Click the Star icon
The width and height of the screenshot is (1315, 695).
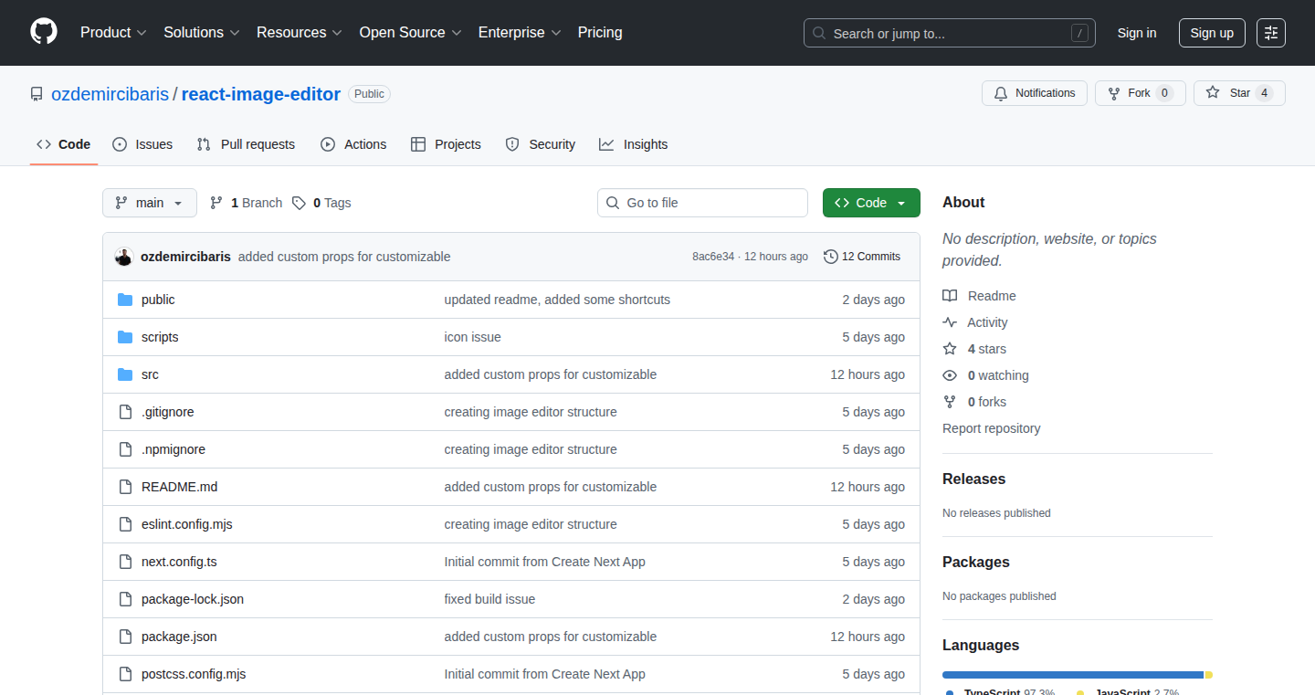coord(1213,93)
